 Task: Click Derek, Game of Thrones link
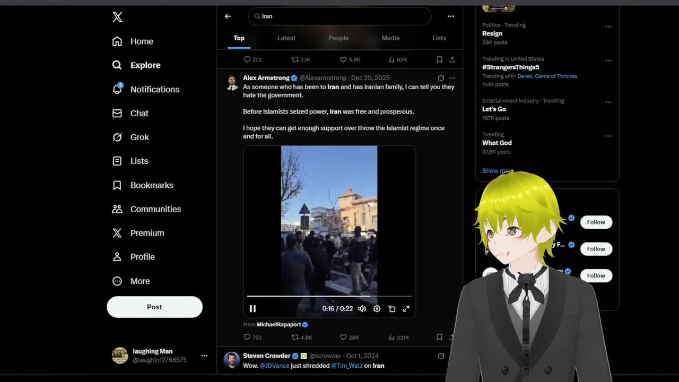pyautogui.click(x=547, y=76)
